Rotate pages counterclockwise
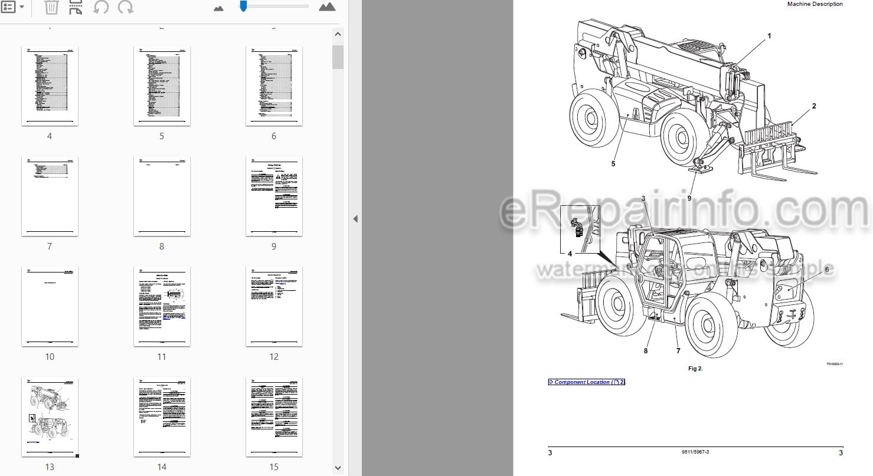 pyautogui.click(x=101, y=7)
